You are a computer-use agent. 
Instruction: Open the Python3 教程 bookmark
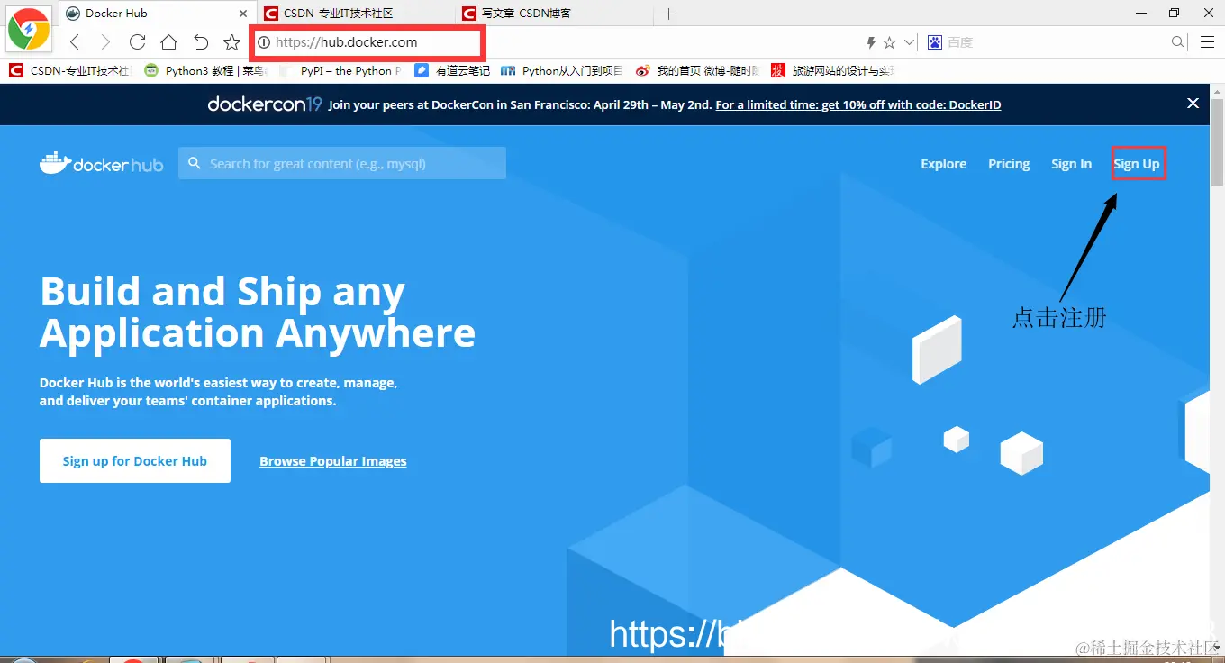click(x=204, y=70)
